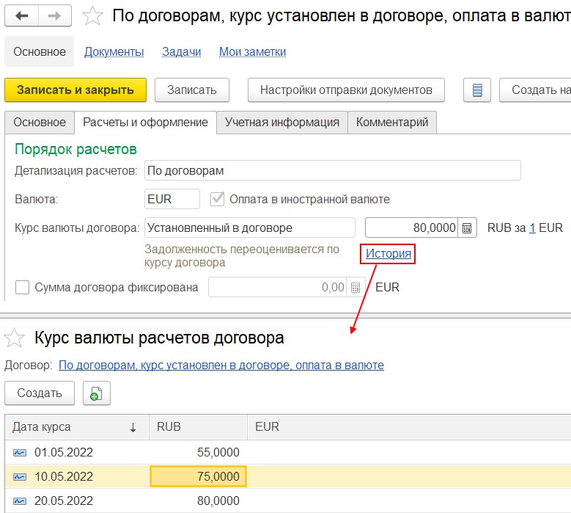Switch to Учетная информация tab
Viewport: 571px width, 513px height.
(281, 123)
